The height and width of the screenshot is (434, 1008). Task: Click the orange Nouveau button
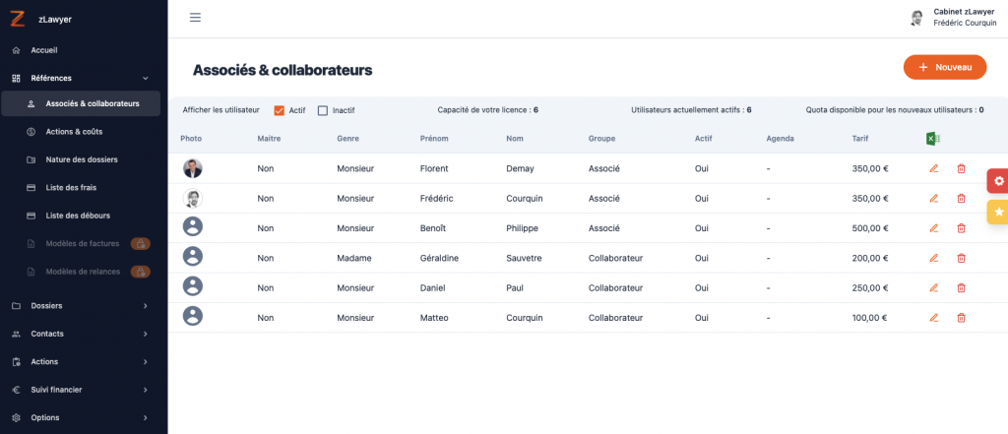[x=944, y=67]
